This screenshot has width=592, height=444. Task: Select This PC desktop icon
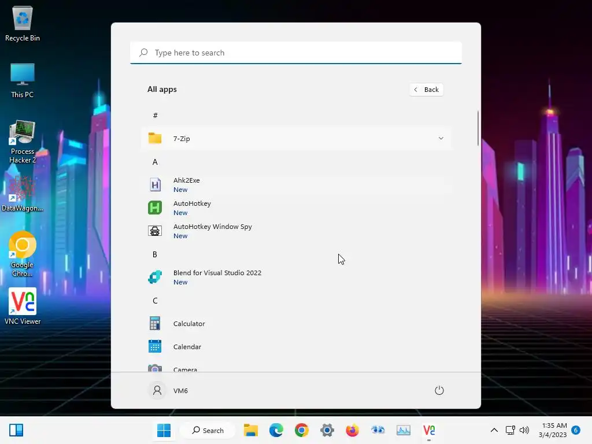pyautogui.click(x=23, y=81)
